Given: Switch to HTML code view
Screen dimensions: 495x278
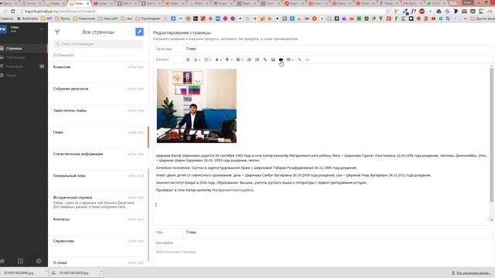Looking at the screenshot, I should pos(308,59).
